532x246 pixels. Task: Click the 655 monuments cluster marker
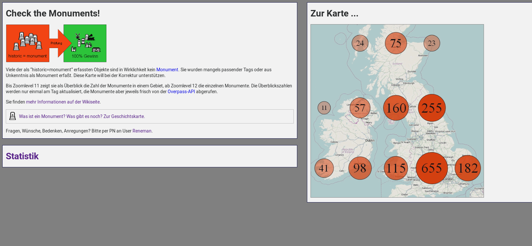click(x=432, y=168)
